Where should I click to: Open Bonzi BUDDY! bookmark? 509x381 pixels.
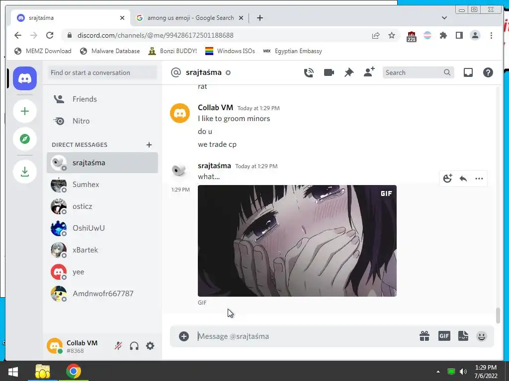172,51
